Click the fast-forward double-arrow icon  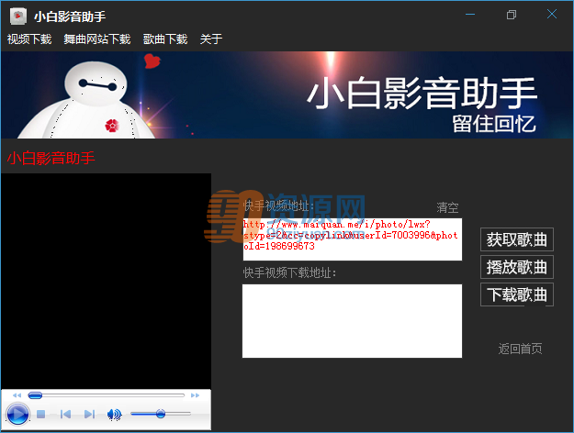click(195, 395)
